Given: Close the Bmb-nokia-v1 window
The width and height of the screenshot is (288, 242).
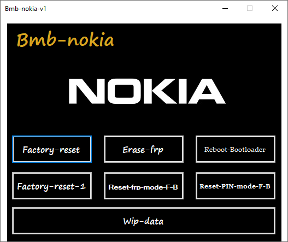Looking at the screenshot, I should (x=275, y=8).
